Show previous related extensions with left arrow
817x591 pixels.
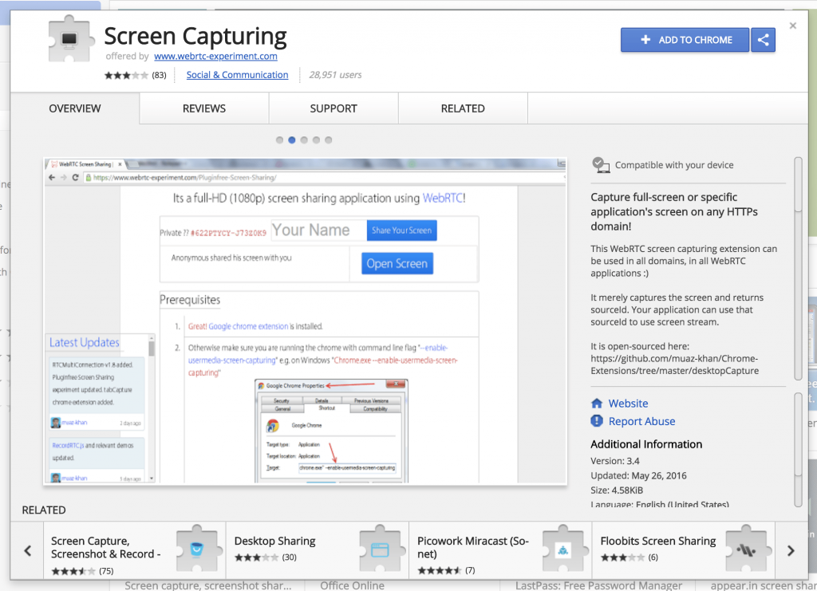click(x=28, y=550)
